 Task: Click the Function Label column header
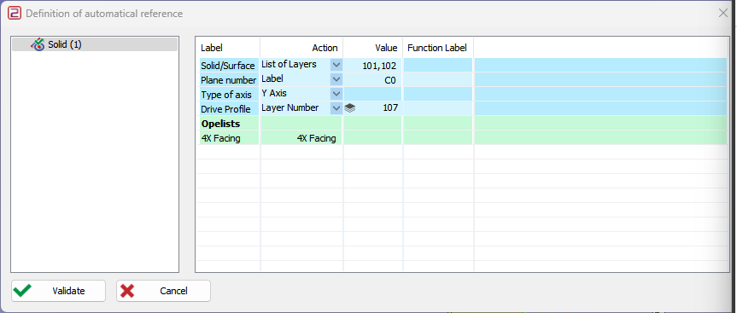click(x=437, y=48)
